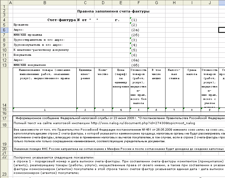This screenshot has width=225, height=178.
Task: Click cell with '(2б)' marker
Action: 139,35
